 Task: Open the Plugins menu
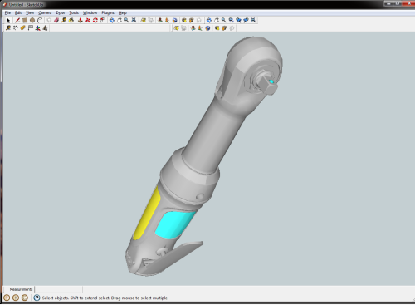(x=108, y=12)
